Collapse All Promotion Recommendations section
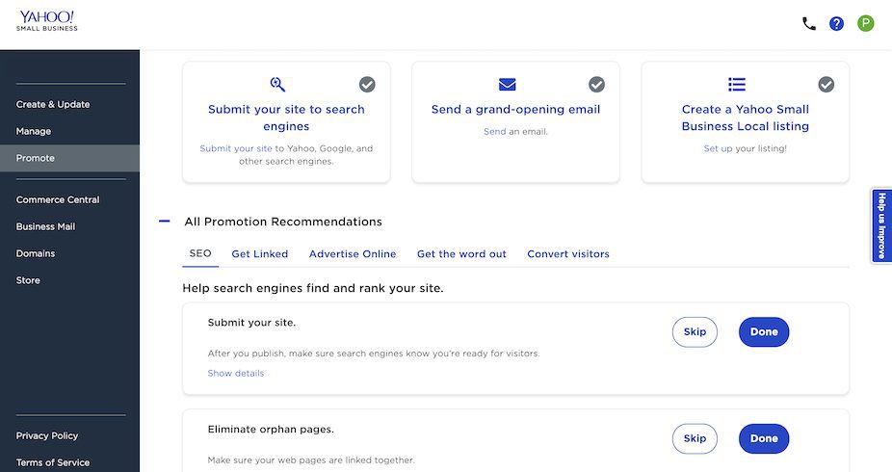 pos(165,222)
